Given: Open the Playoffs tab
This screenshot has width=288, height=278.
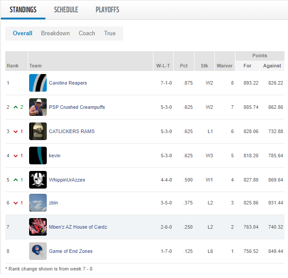Looking at the screenshot, I should click(107, 10).
